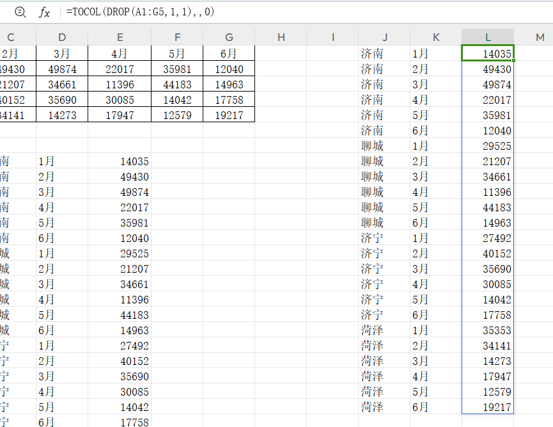Select cell with 22017 in column E table
Screen dimensions: 553x427
click(120, 69)
